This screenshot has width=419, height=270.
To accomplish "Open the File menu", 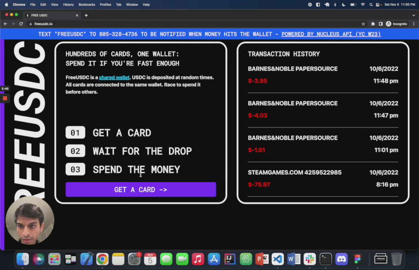I will pyautogui.click(x=33, y=4).
